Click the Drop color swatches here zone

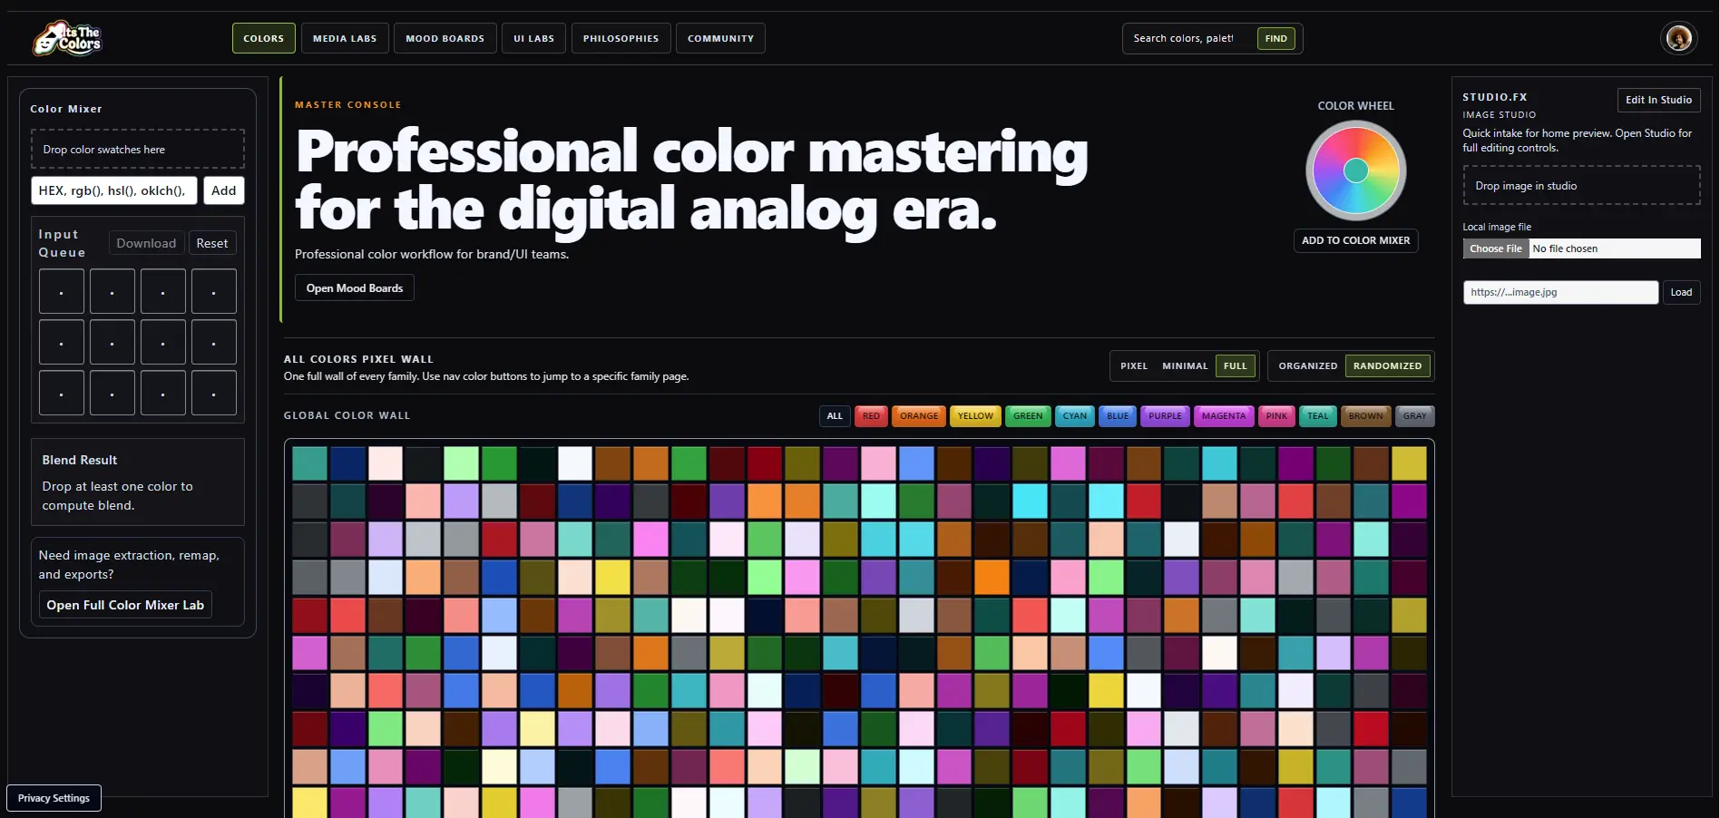(138, 149)
